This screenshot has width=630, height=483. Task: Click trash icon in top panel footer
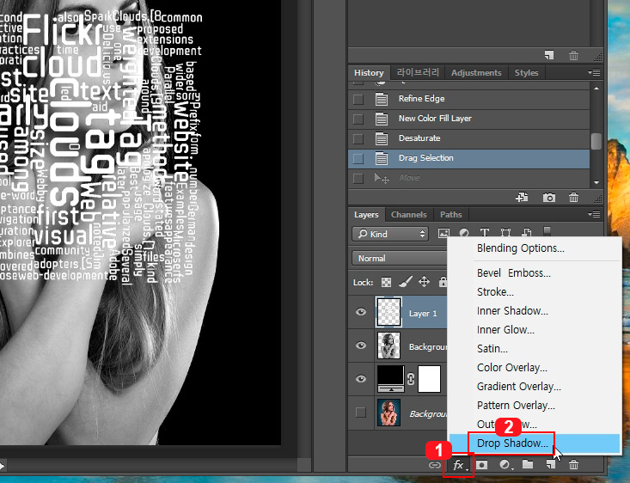[x=573, y=55]
